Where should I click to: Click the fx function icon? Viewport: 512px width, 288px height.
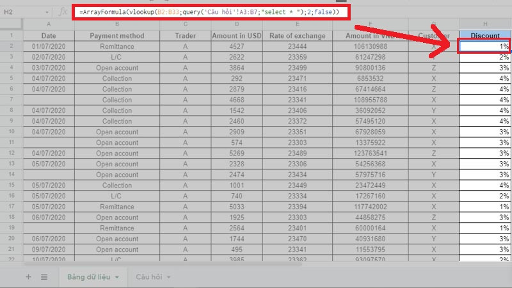(62, 12)
